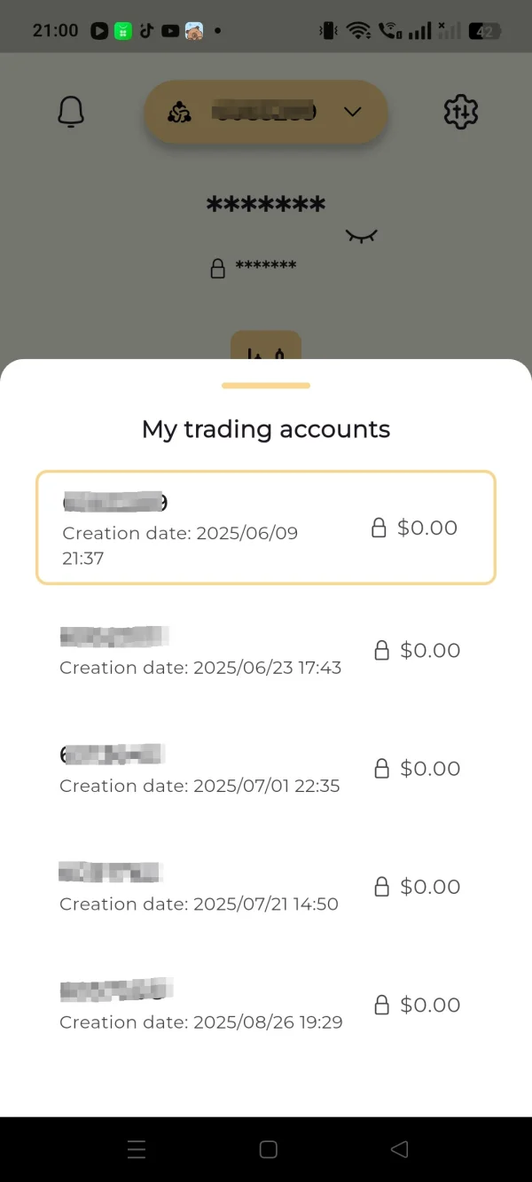Screen dimensions: 532x1182
Task: Open Android recent apps menu button
Action: [x=137, y=1150]
